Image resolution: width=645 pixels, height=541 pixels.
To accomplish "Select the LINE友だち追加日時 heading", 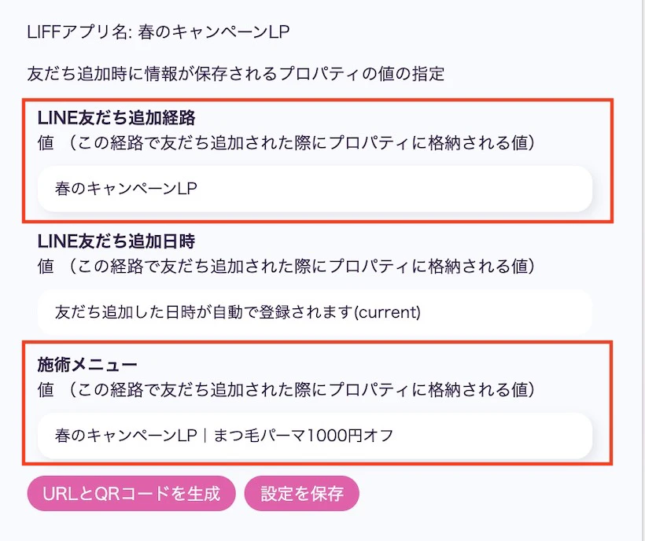I will click(x=116, y=241).
